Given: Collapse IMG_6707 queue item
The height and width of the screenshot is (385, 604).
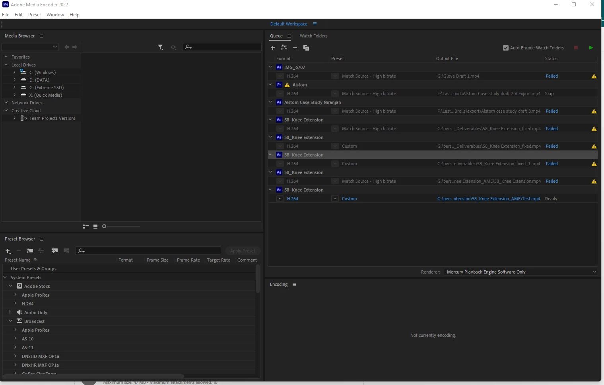Looking at the screenshot, I should coord(270,67).
